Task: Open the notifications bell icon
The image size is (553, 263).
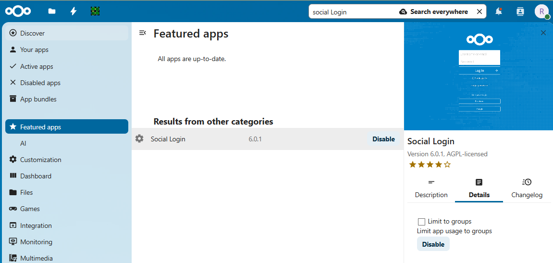Action: (499, 12)
